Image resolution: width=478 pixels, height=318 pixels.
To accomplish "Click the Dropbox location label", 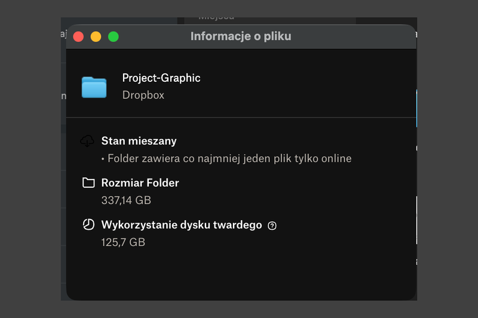I will (143, 95).
